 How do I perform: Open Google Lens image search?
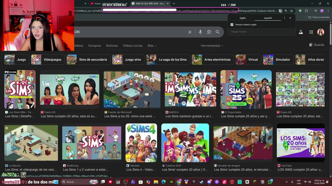coord(209,32)
